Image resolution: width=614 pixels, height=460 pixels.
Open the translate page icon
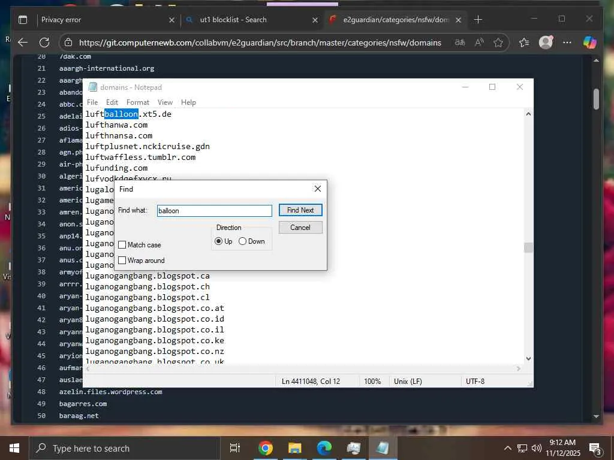click(460, 43)
